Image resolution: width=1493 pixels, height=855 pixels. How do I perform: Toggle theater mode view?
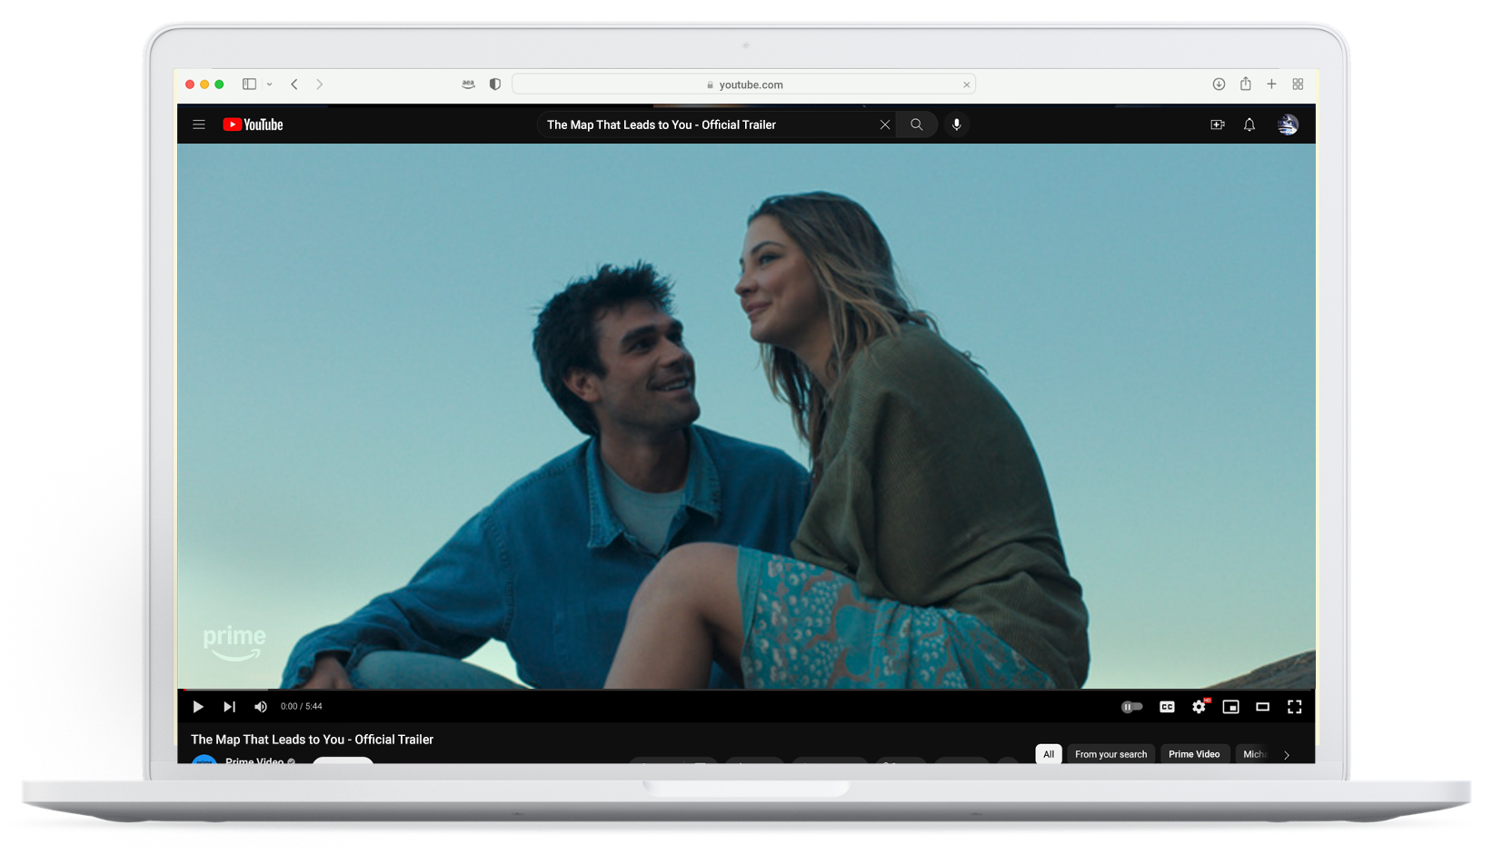[1262, 706]
